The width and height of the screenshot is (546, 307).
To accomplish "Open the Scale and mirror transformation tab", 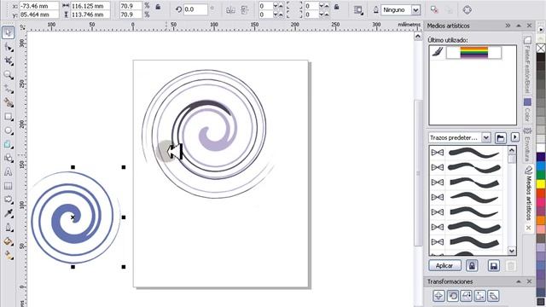I will pos(467,296).
